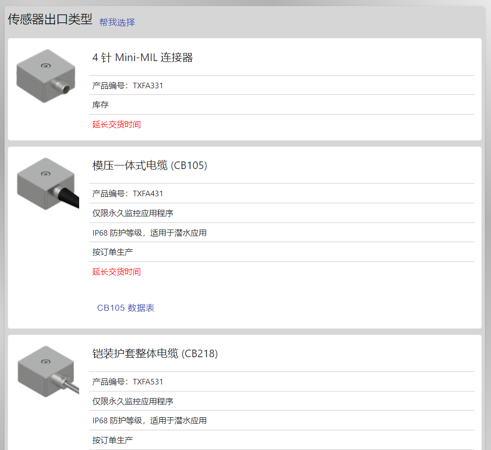The height and width of the screenshot is (450, 491).
Task: Click 仅限永久监控应用程序 in CB218 card
Action: [133, 401]
